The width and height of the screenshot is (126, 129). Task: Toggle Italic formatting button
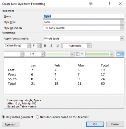[51, 46]
